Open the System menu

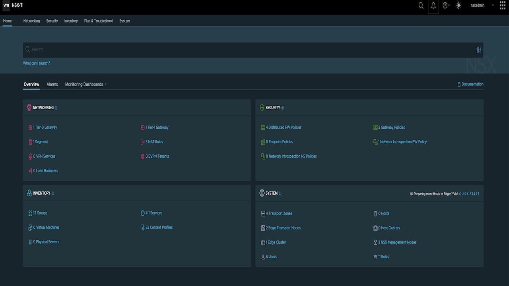(x=124, y=21)
